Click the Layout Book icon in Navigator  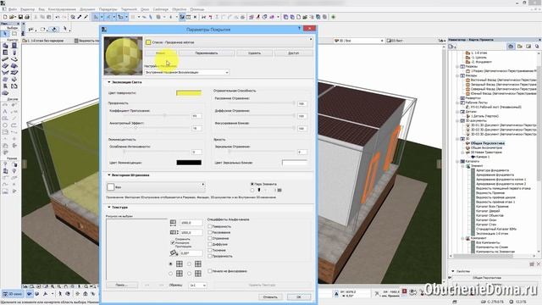coord(528,47)
